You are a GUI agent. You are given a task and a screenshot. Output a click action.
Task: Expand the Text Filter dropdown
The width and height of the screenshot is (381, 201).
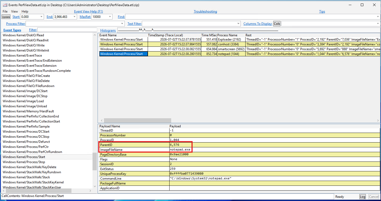pos(238,24)
